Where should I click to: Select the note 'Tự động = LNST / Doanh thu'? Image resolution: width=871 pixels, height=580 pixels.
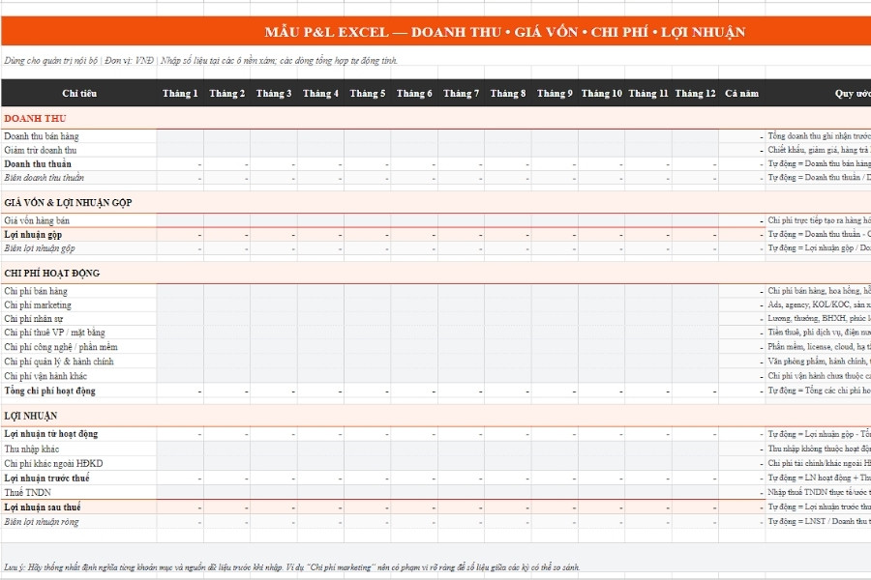pos(820,522)
